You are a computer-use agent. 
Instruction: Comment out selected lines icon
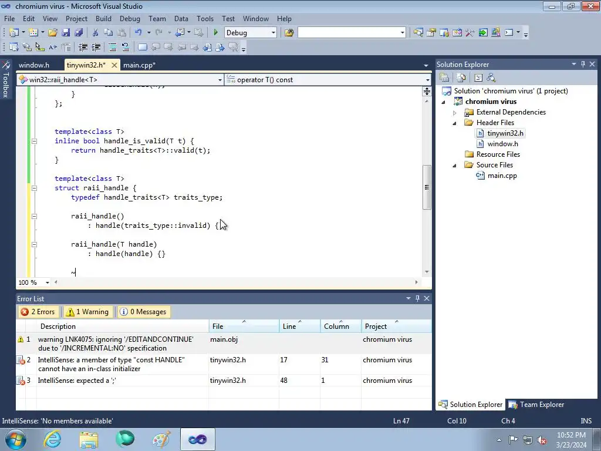tap(113, 47)
